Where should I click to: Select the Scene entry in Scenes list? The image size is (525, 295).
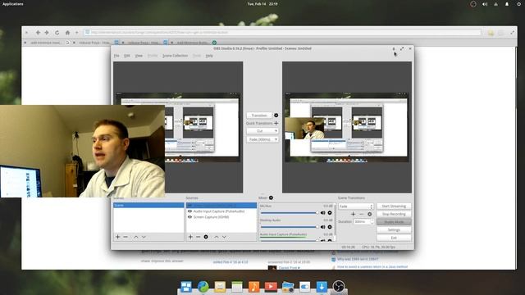[x=148, y=205]
